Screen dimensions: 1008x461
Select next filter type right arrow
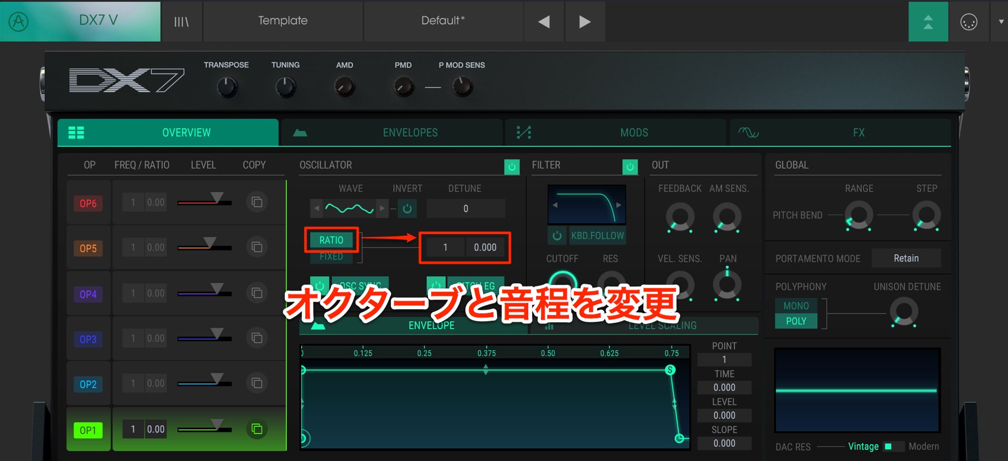click(619, 205)
